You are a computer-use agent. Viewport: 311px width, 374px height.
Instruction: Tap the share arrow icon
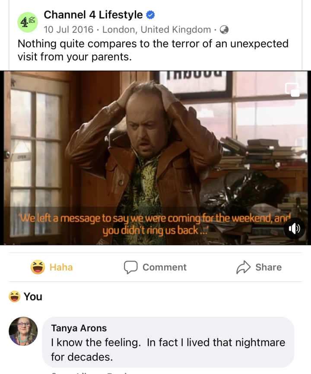click(243, 267)
